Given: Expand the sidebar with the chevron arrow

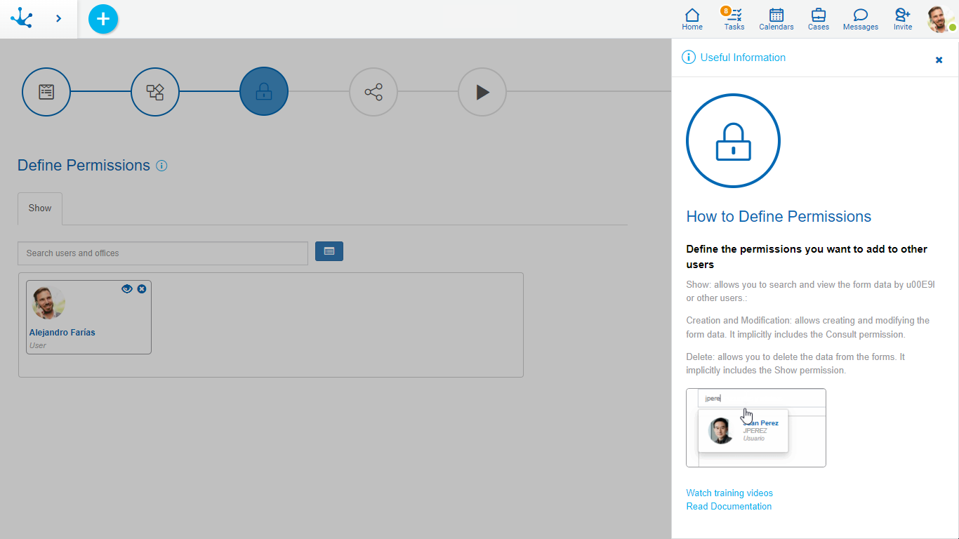Looking at the screenshot, I should [x=58, y=18].
